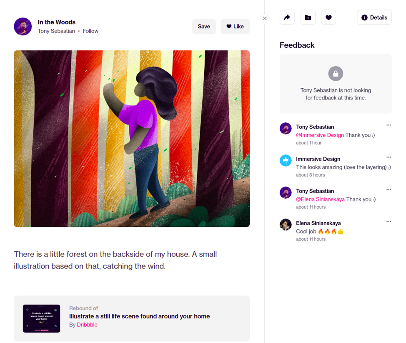Open the Dribbble link in rebound
The image size is (406, 343).
tap(87, 325)
